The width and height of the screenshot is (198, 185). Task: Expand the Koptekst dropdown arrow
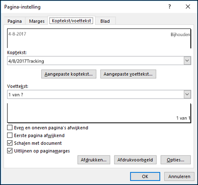pyautogui.click(x=187, y=60)
